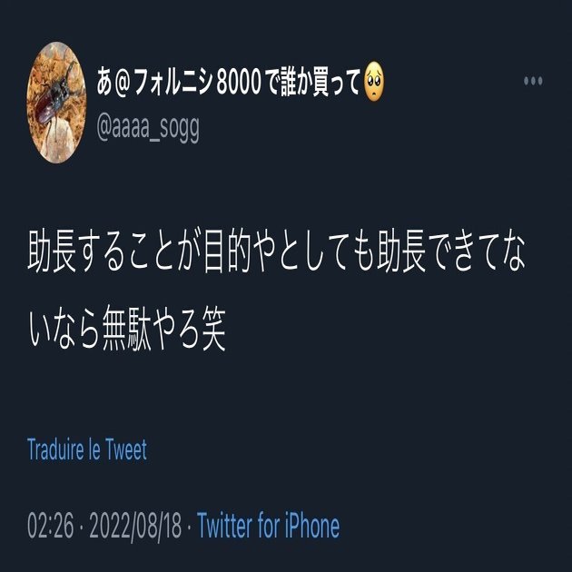
Task: Click the first line of tweet text
Action: 277,251
